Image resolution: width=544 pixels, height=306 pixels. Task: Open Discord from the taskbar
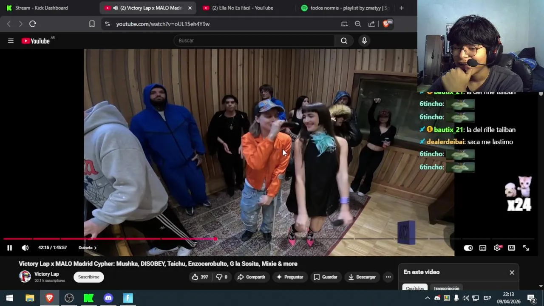tap(108, 298)
